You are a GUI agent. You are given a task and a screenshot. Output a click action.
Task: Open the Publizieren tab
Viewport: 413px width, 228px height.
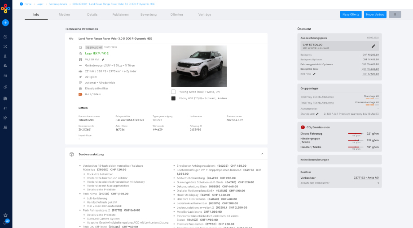coord(120,15)
